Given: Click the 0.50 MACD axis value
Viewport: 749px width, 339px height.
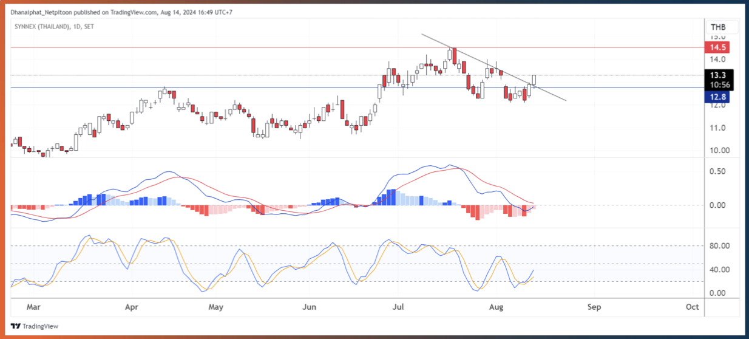Looking at the screenshot, I should point(719,171).
